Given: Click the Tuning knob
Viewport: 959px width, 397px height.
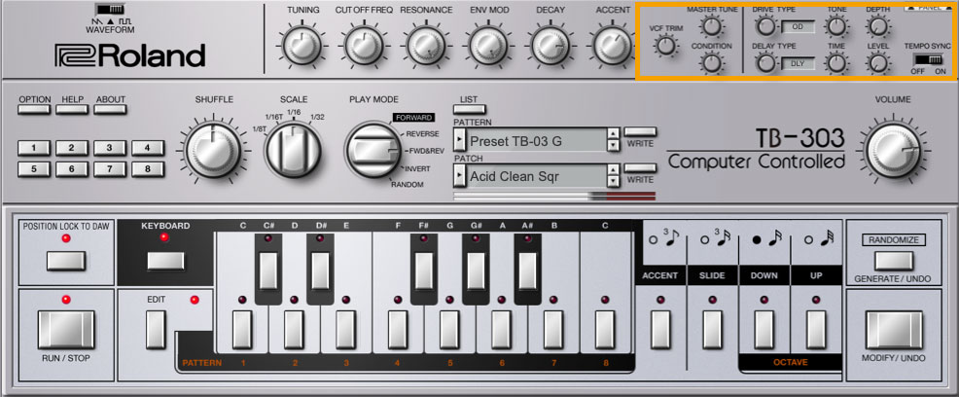Looking at the screenshot, I should [302, 46].
